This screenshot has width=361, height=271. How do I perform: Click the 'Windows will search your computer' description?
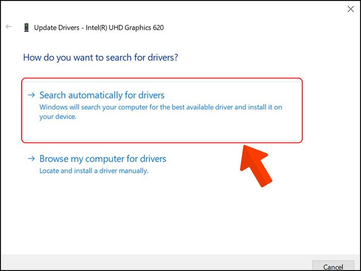point(161,112)
